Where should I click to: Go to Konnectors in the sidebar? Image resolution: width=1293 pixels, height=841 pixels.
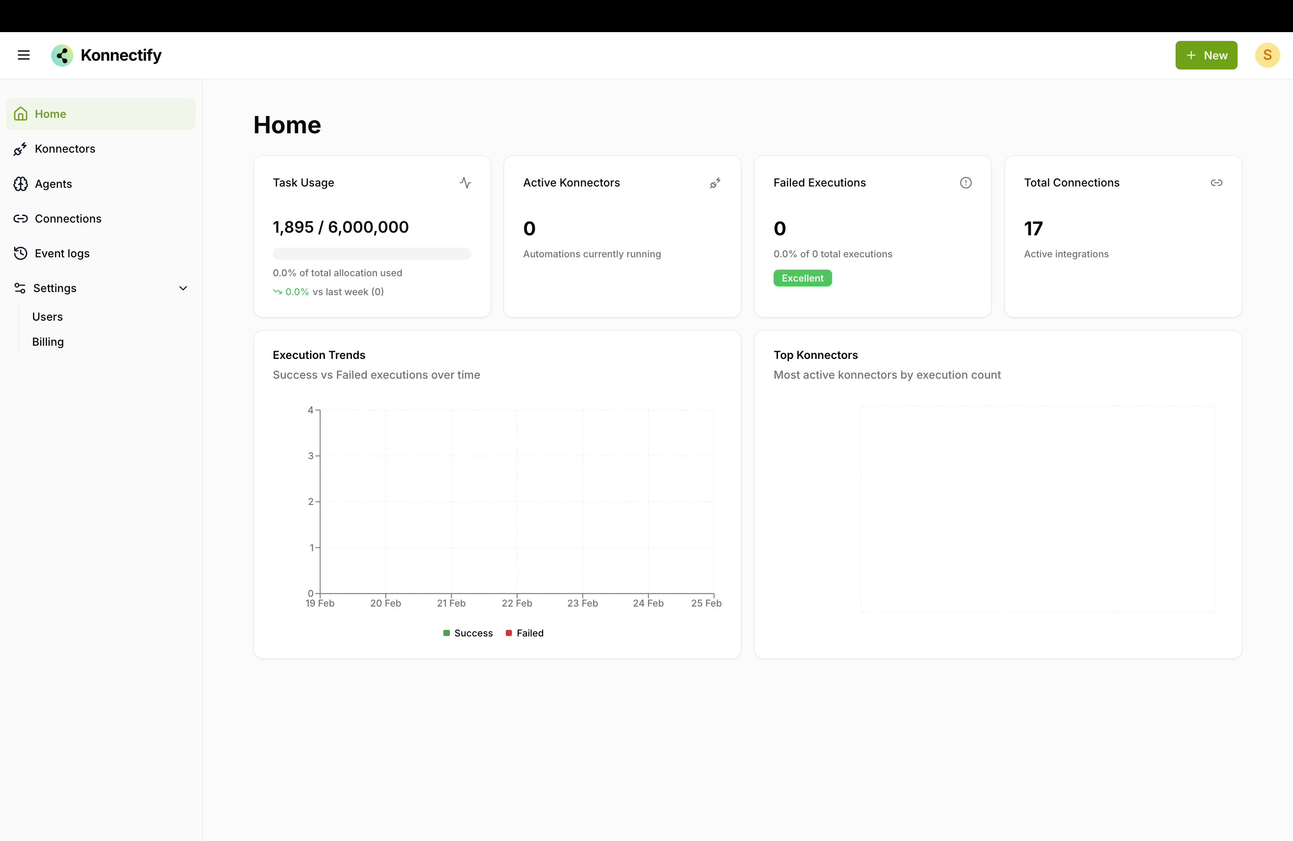65,149
